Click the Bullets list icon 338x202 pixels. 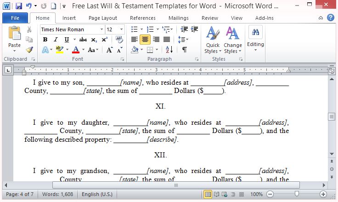click(134, 29)
